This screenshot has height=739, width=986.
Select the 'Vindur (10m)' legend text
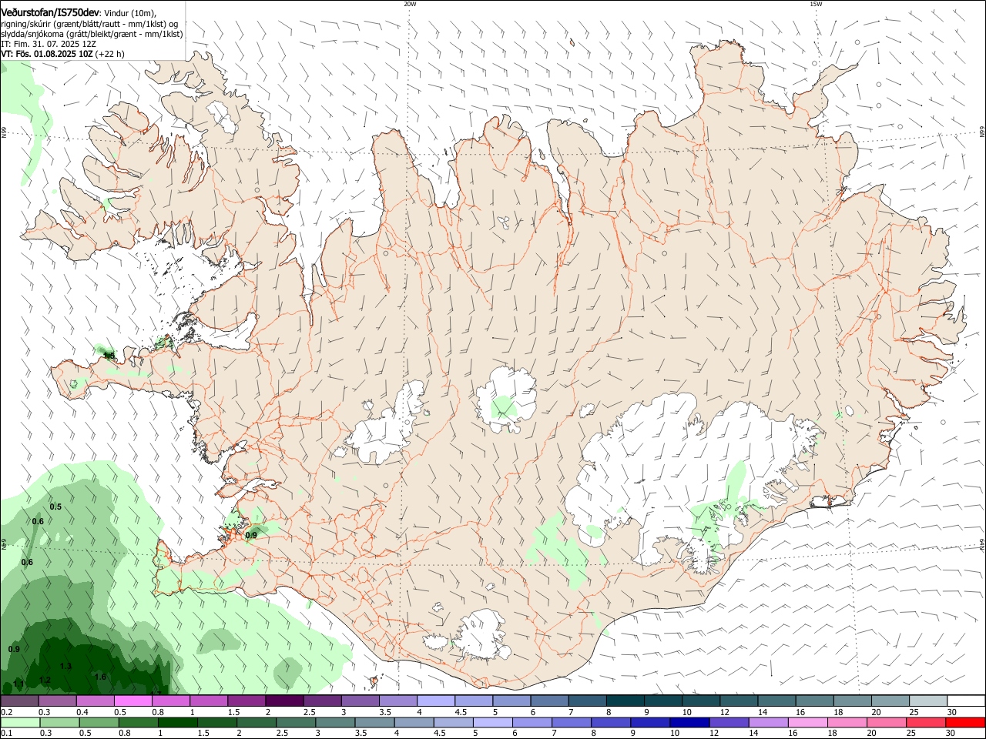[130, 13]
